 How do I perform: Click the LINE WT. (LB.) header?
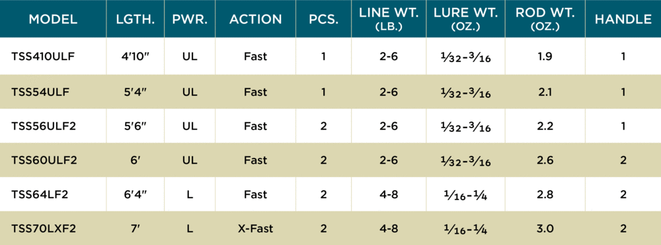389,19
